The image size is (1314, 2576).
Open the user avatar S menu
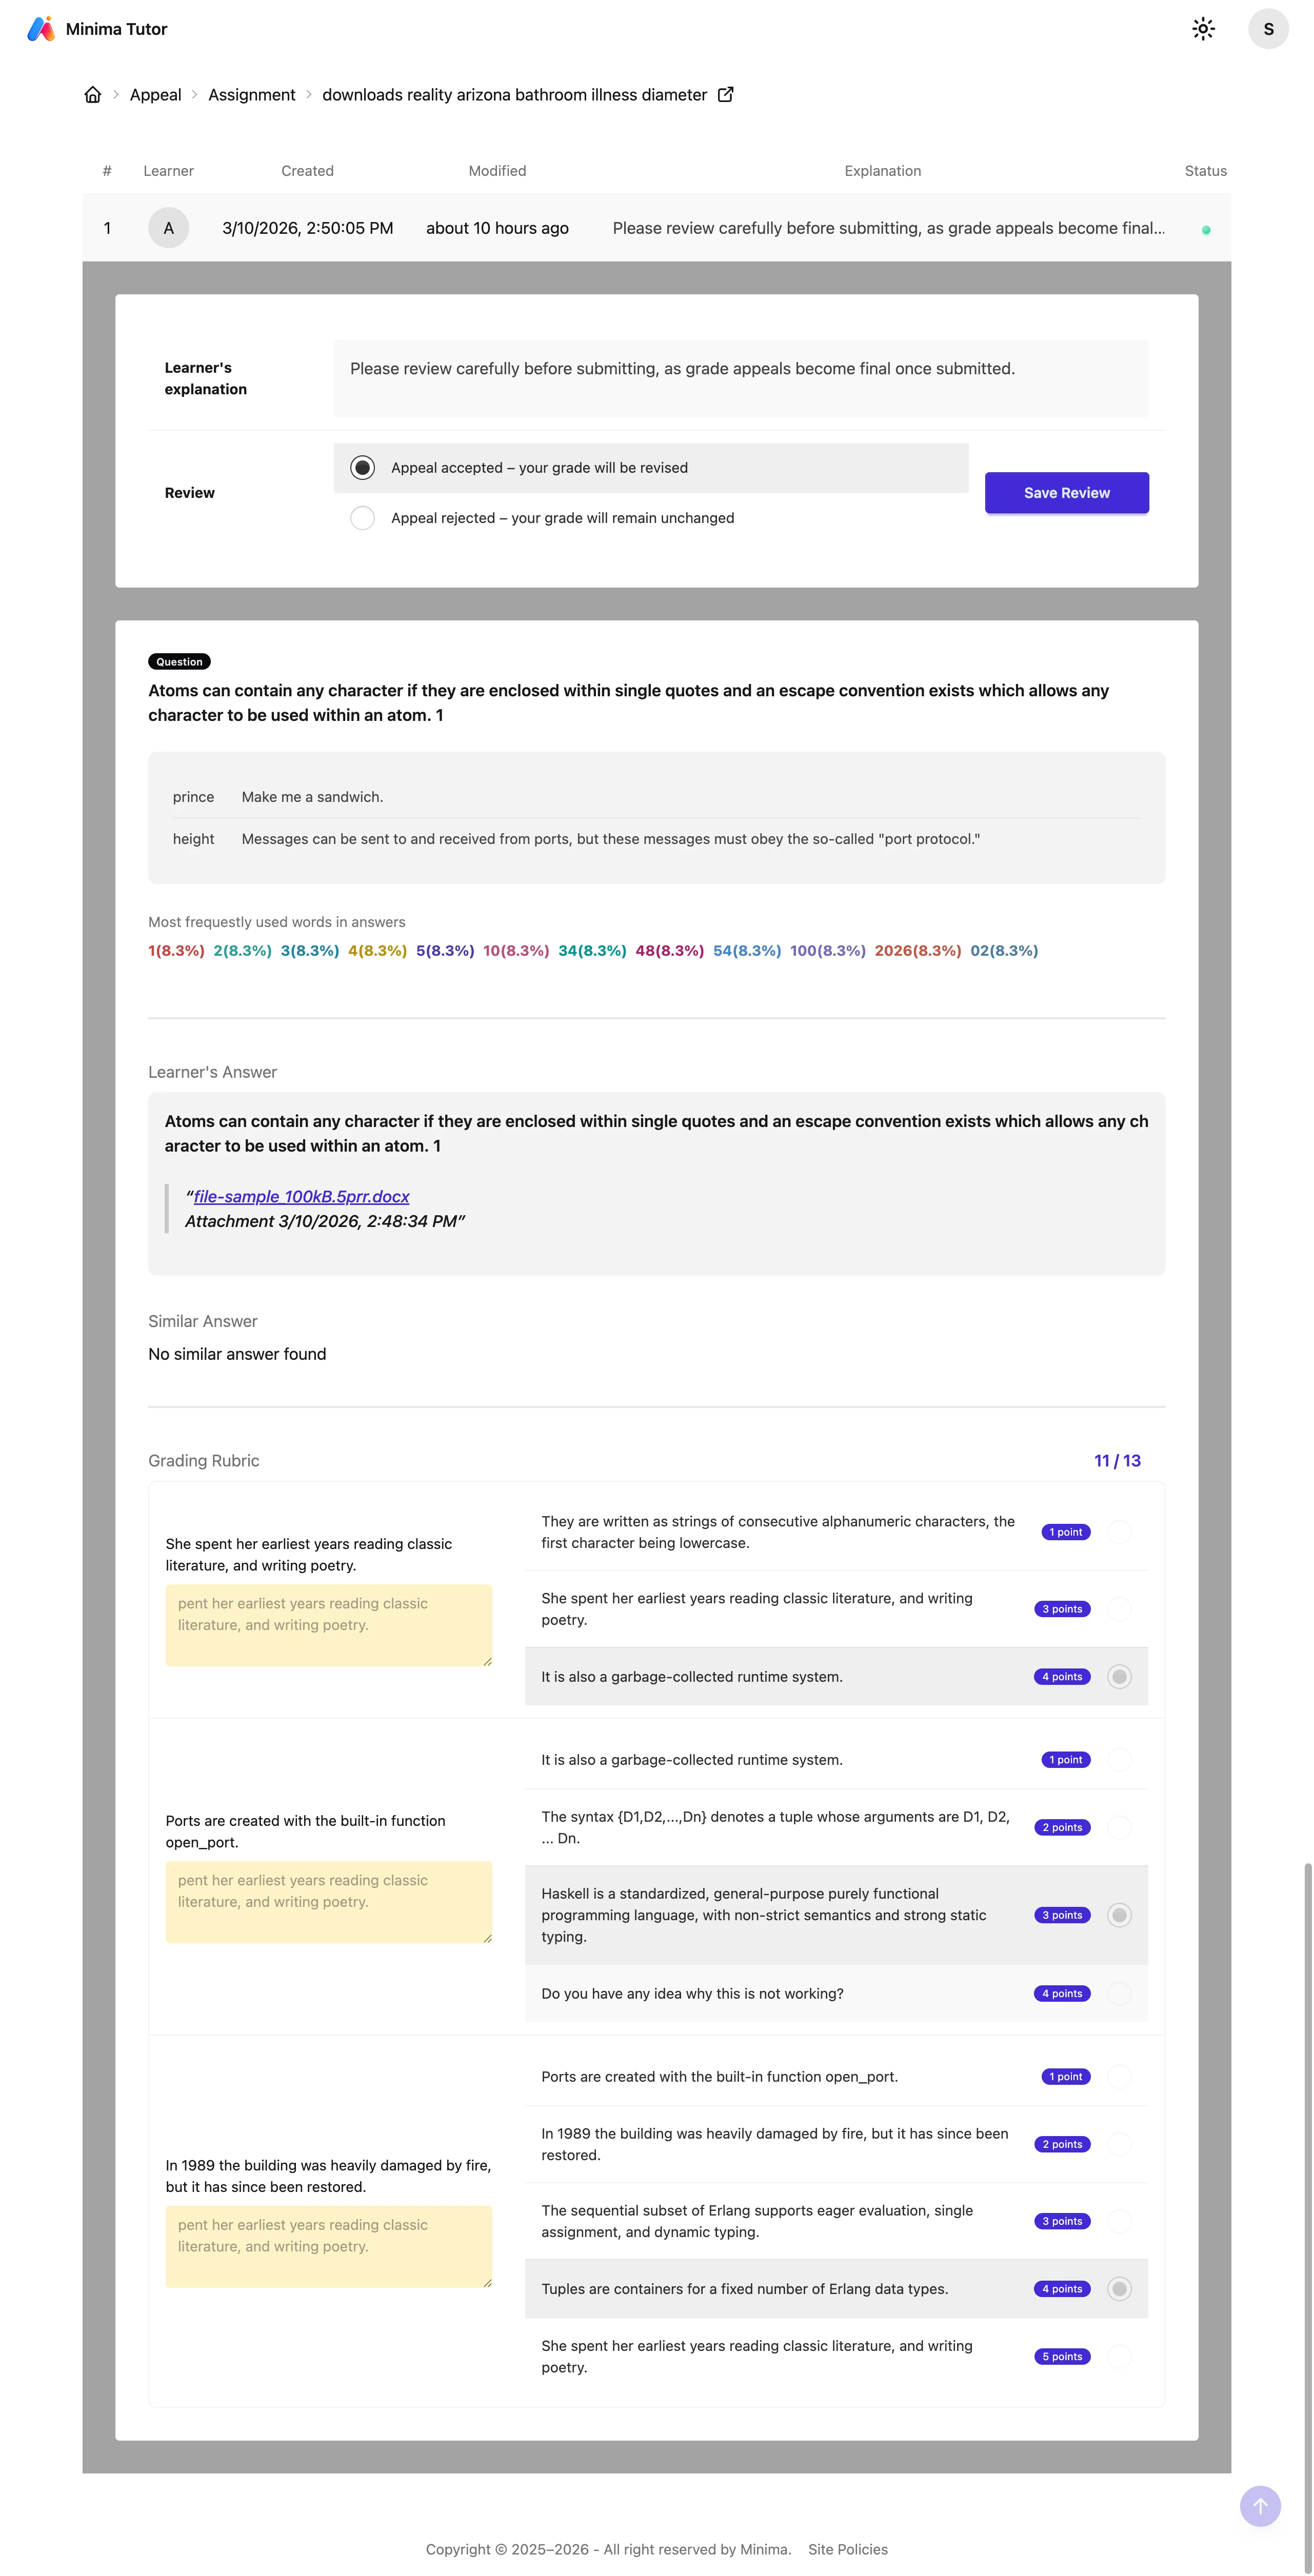tap(1267, 29)
